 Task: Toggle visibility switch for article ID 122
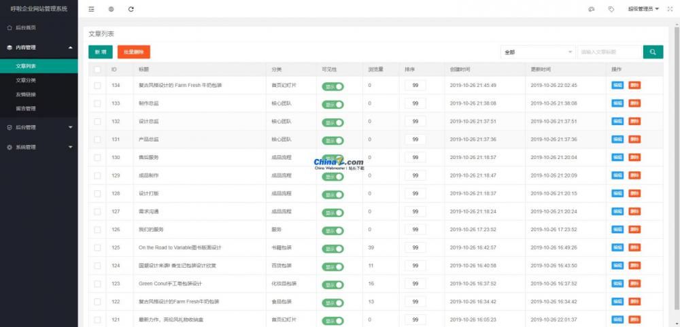(x=333, y=303)
